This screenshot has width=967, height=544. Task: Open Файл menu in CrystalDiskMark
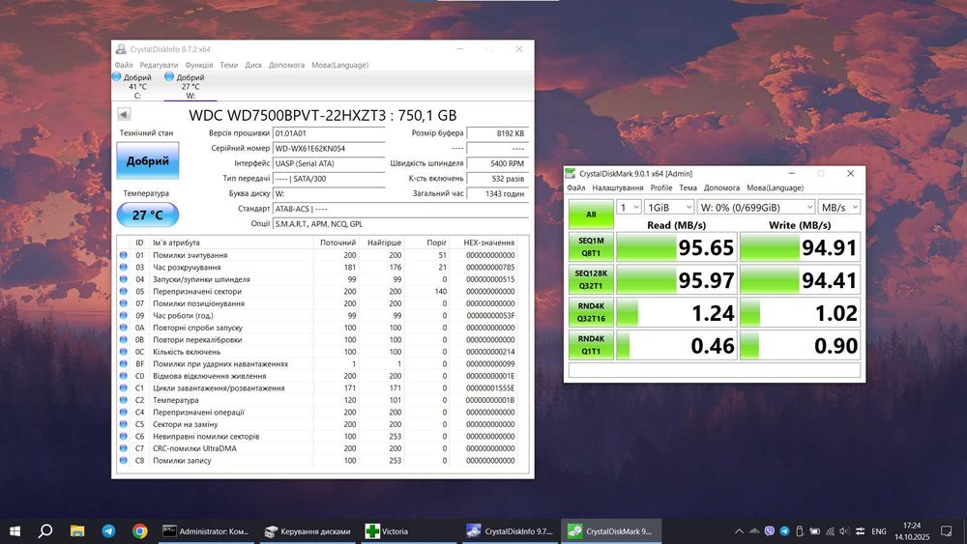pos(576,187)
